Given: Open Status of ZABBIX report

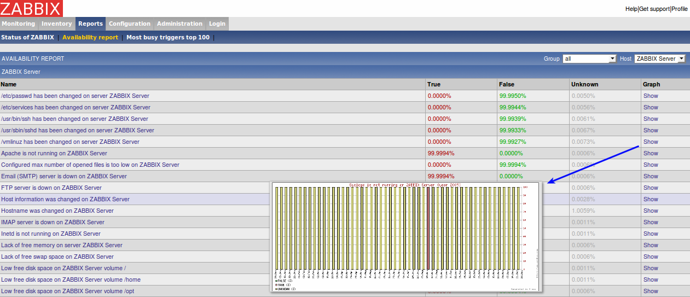Looking at the screenshot, I should [x=27, y=38].
